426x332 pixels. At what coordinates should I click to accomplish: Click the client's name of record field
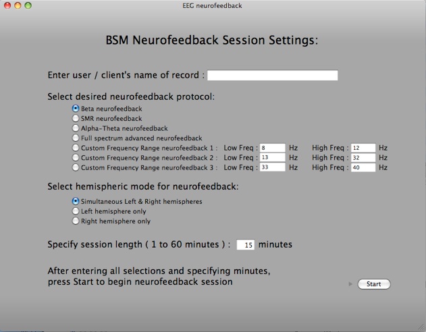point(273,75)
